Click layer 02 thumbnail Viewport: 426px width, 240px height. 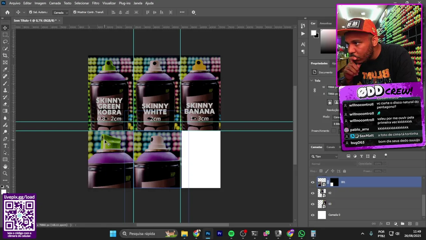point(322,193)
